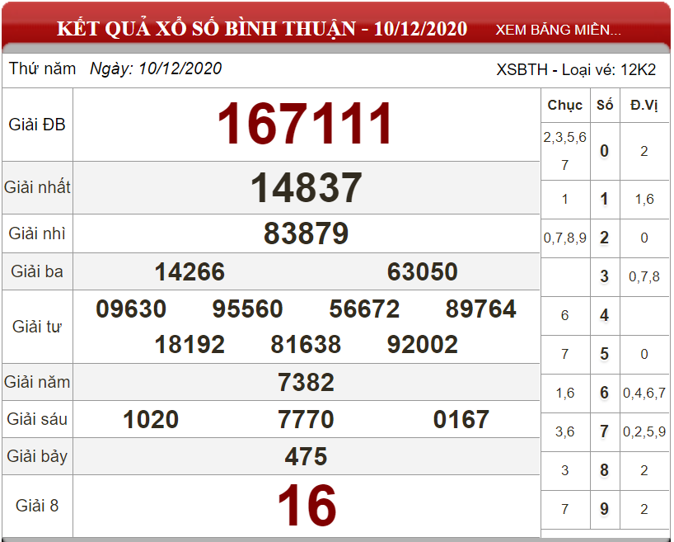Click the seventh prize number 475

pos(306,456)
